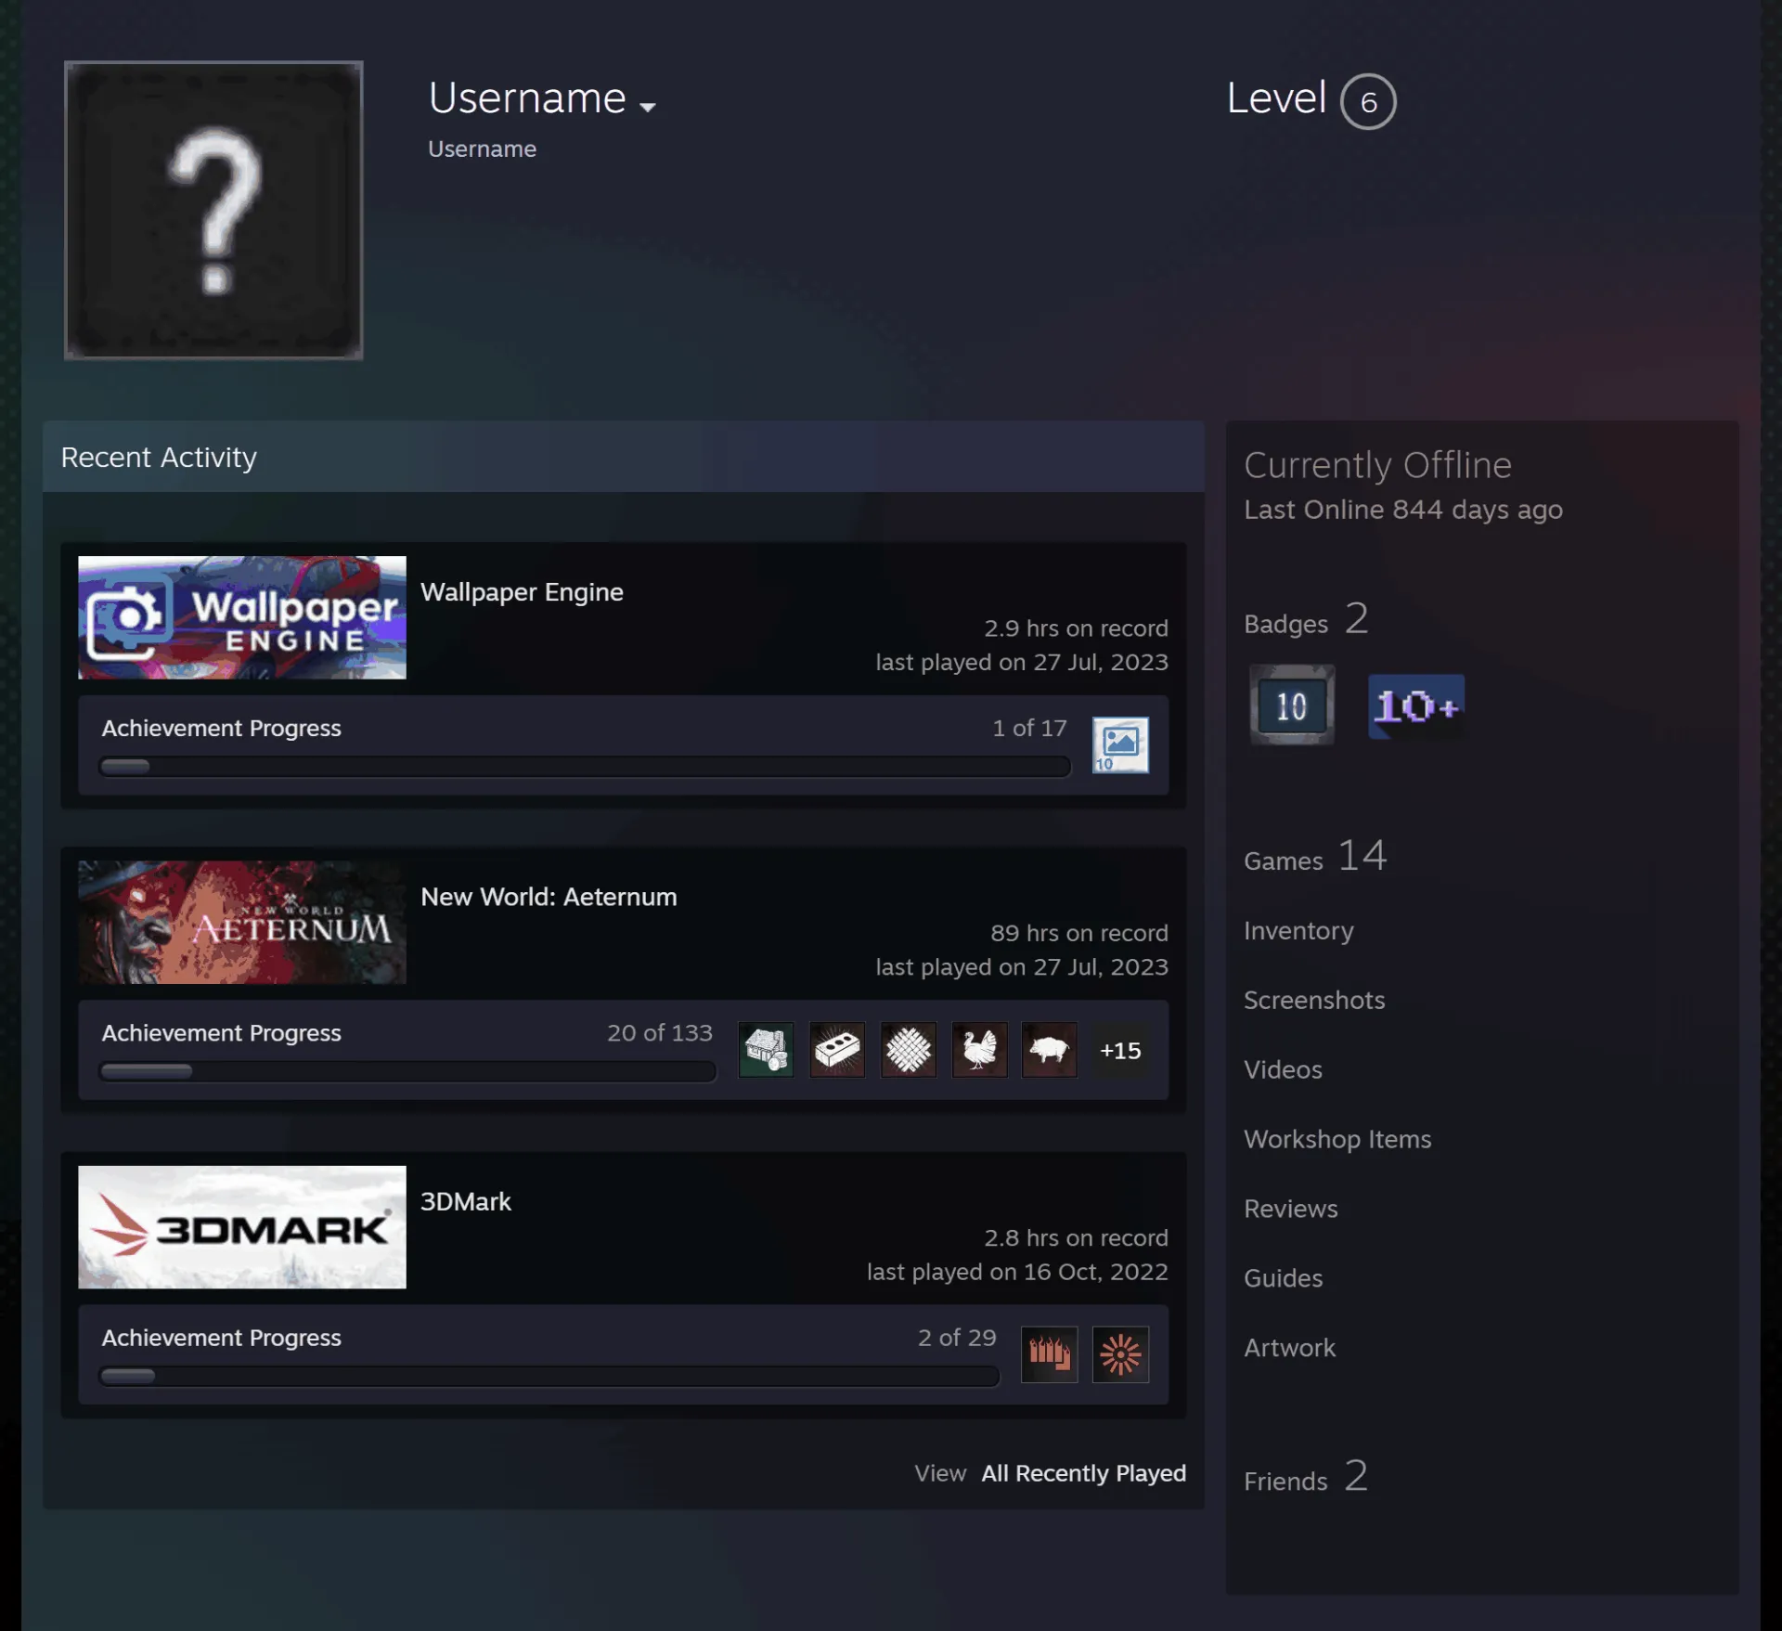The height and width of the screenshot is (1631, 1782).
Task: Open the Level 6 circle badge
Action: click(1368, 101)
